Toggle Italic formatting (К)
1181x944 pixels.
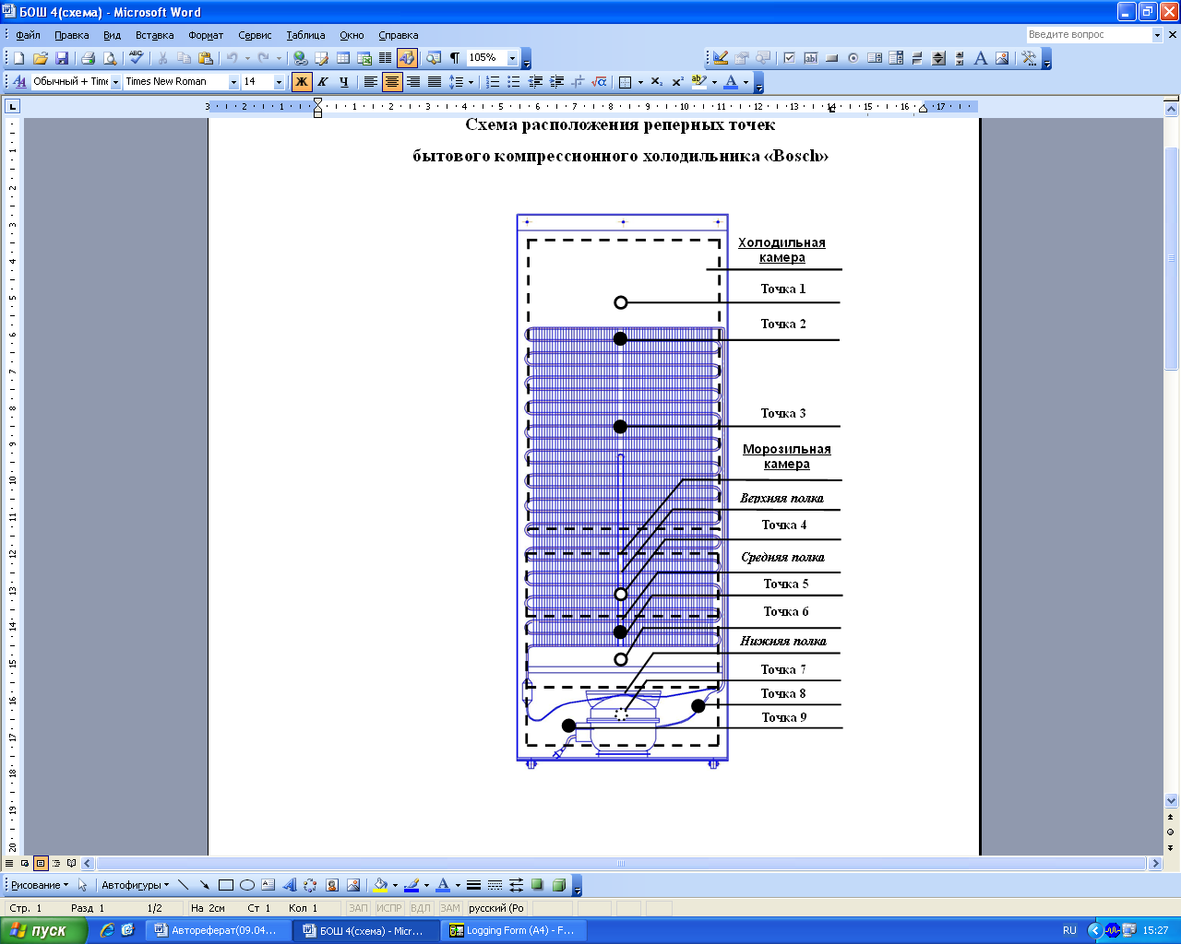[x=323, y=82]
